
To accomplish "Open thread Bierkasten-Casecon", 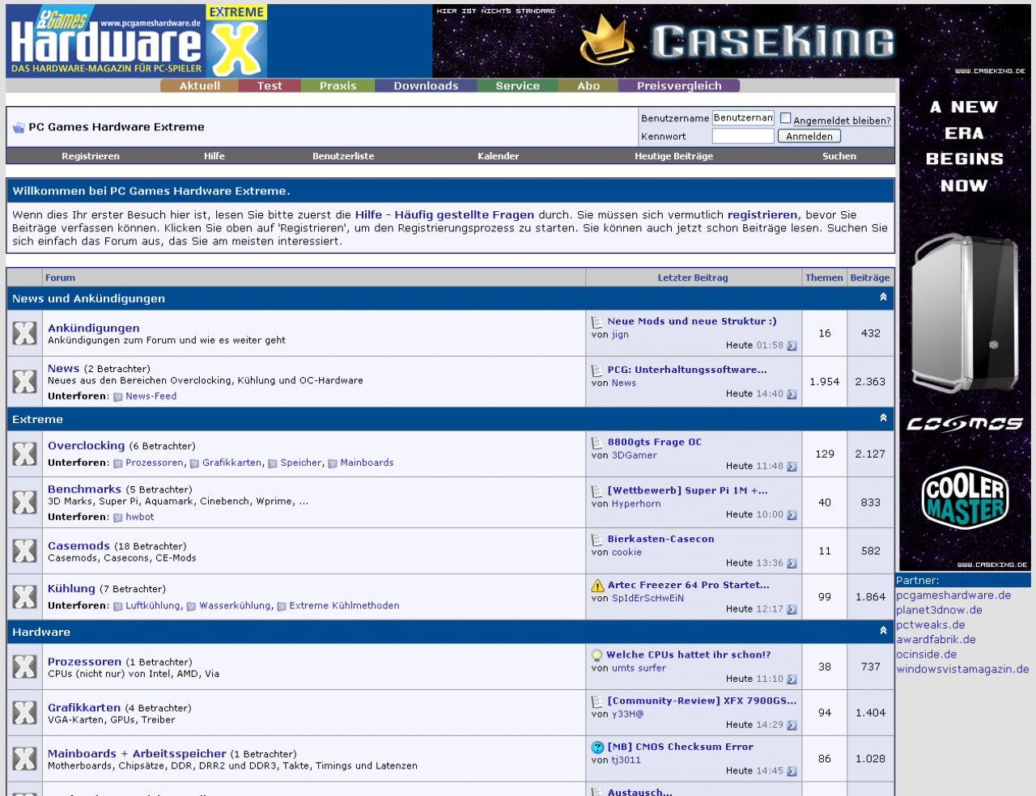I will (x=660, y=540).
